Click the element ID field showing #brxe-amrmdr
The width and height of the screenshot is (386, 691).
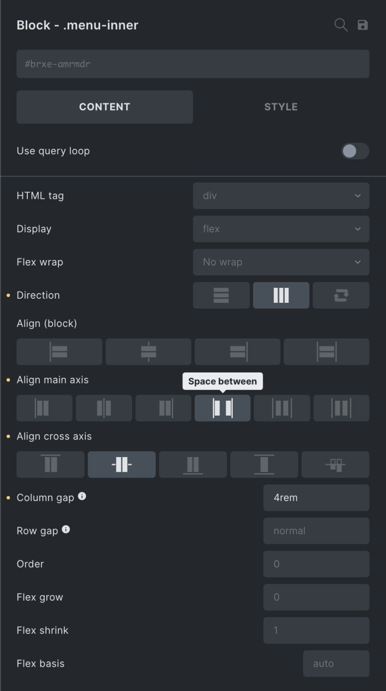pos(193,64)
